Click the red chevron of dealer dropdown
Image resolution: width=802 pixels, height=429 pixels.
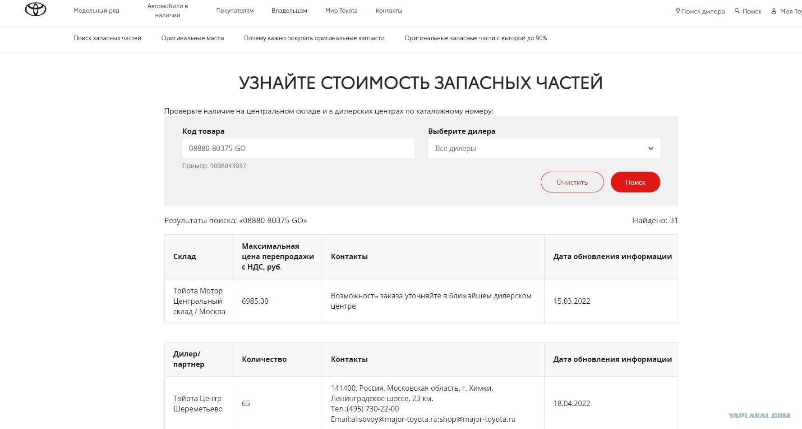pyautogui.click(x=651, y=148)
